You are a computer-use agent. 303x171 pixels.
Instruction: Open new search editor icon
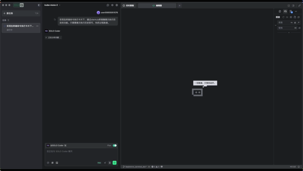tap(295, 17)
